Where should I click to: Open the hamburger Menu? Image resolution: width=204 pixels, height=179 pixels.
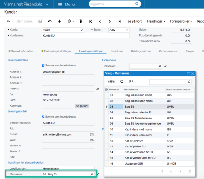pyautogui.click(x=66, y=4)
